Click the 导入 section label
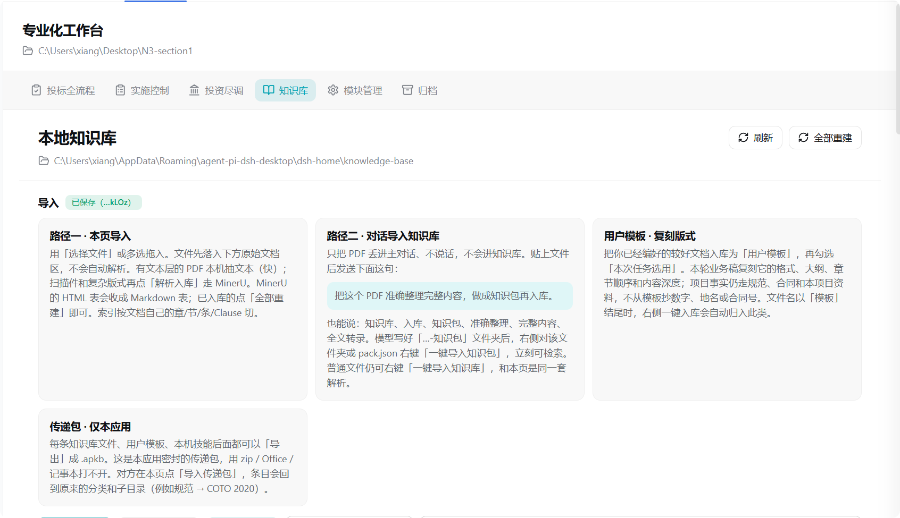 click(48, 203)
